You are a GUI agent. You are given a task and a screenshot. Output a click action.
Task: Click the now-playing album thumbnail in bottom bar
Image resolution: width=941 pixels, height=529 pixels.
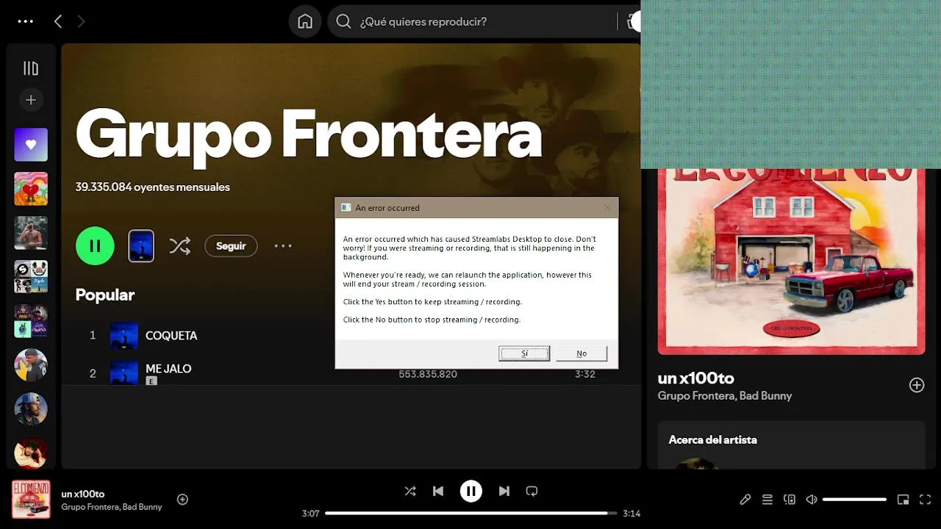pos(31,499)
